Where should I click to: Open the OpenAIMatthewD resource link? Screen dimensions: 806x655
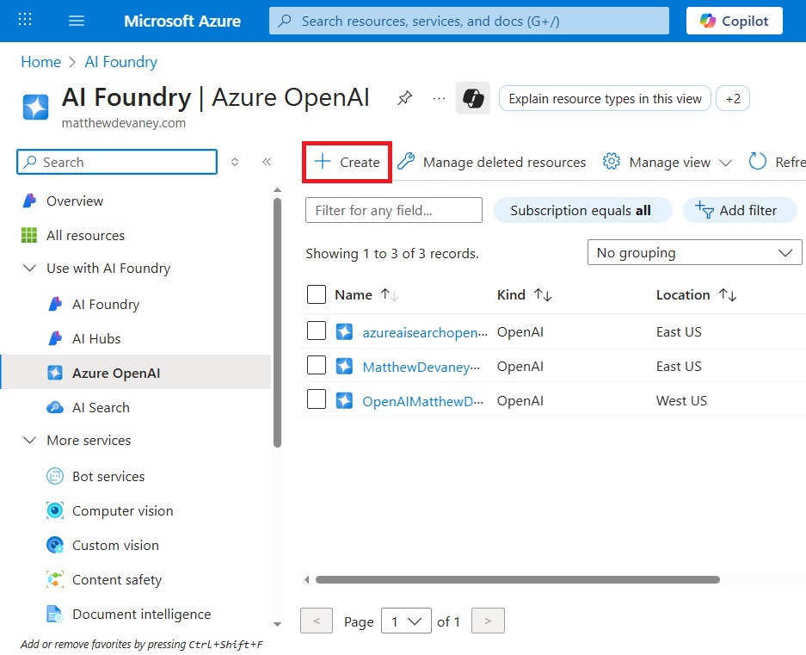click(x=422, y=401)
